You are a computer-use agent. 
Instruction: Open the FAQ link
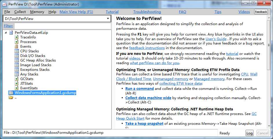pyautogui.click(x=183, y=12)
